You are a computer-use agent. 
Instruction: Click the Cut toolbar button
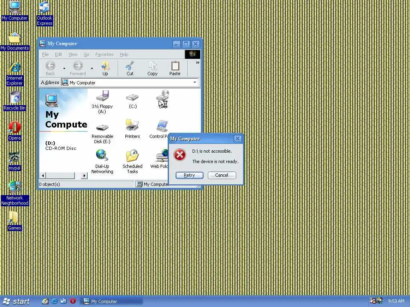click(130, 69)
